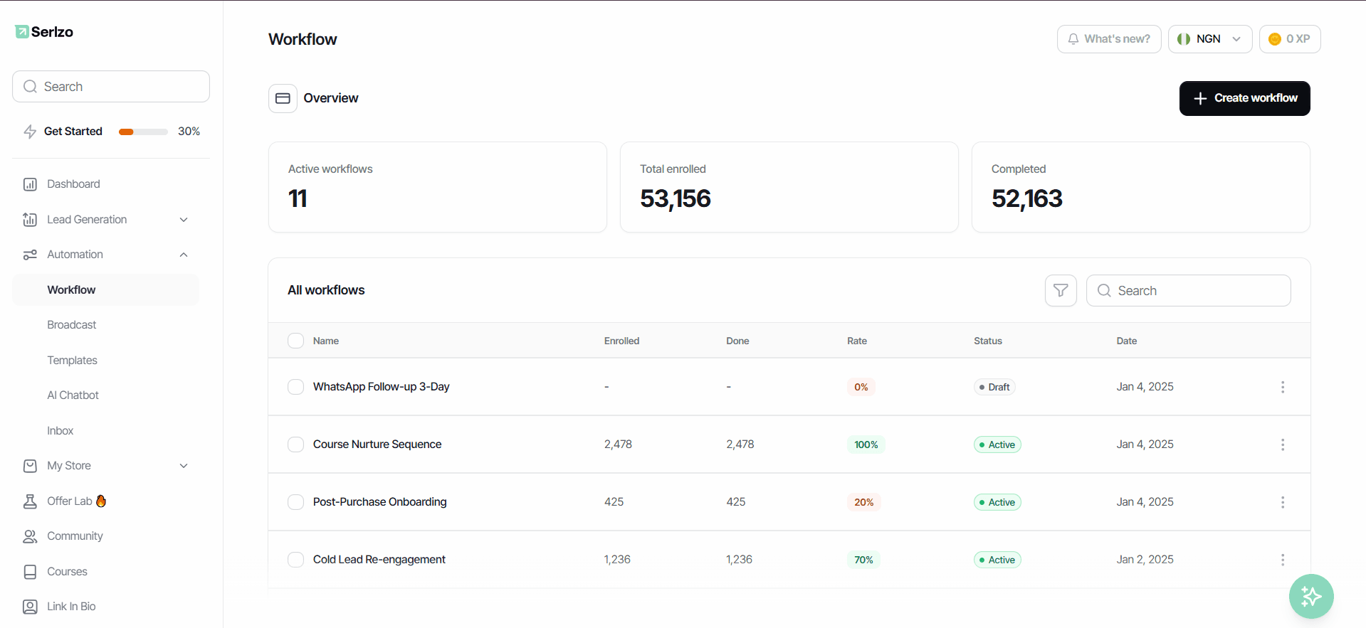The width and height of the screenshot is (1366, 628).
Task: Select all workflows via header checkbox
Action: point(295,341)
